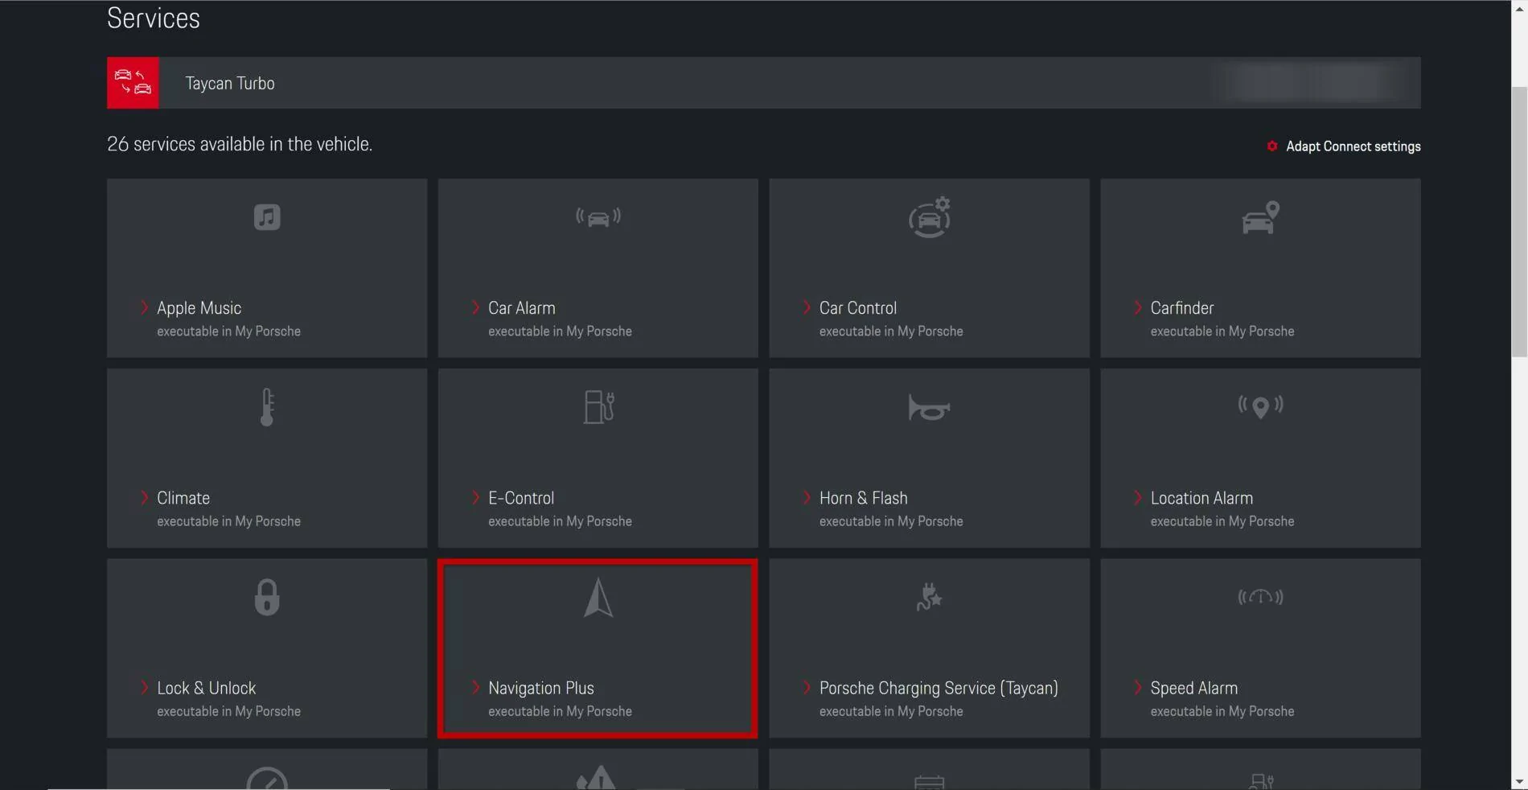Screen dimensions: 1528x790
Task: Expand the Lock & Unlock chevron
Action: coord(144,687)
